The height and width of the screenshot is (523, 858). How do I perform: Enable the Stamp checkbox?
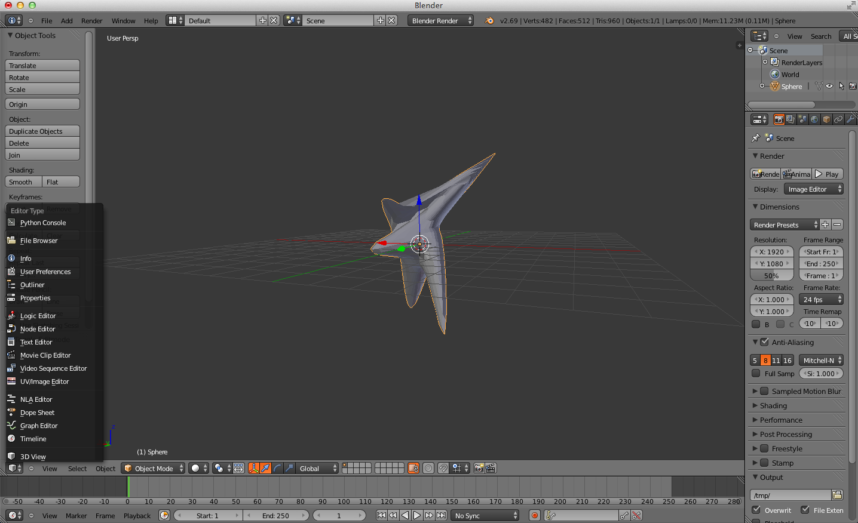[764, 463]
